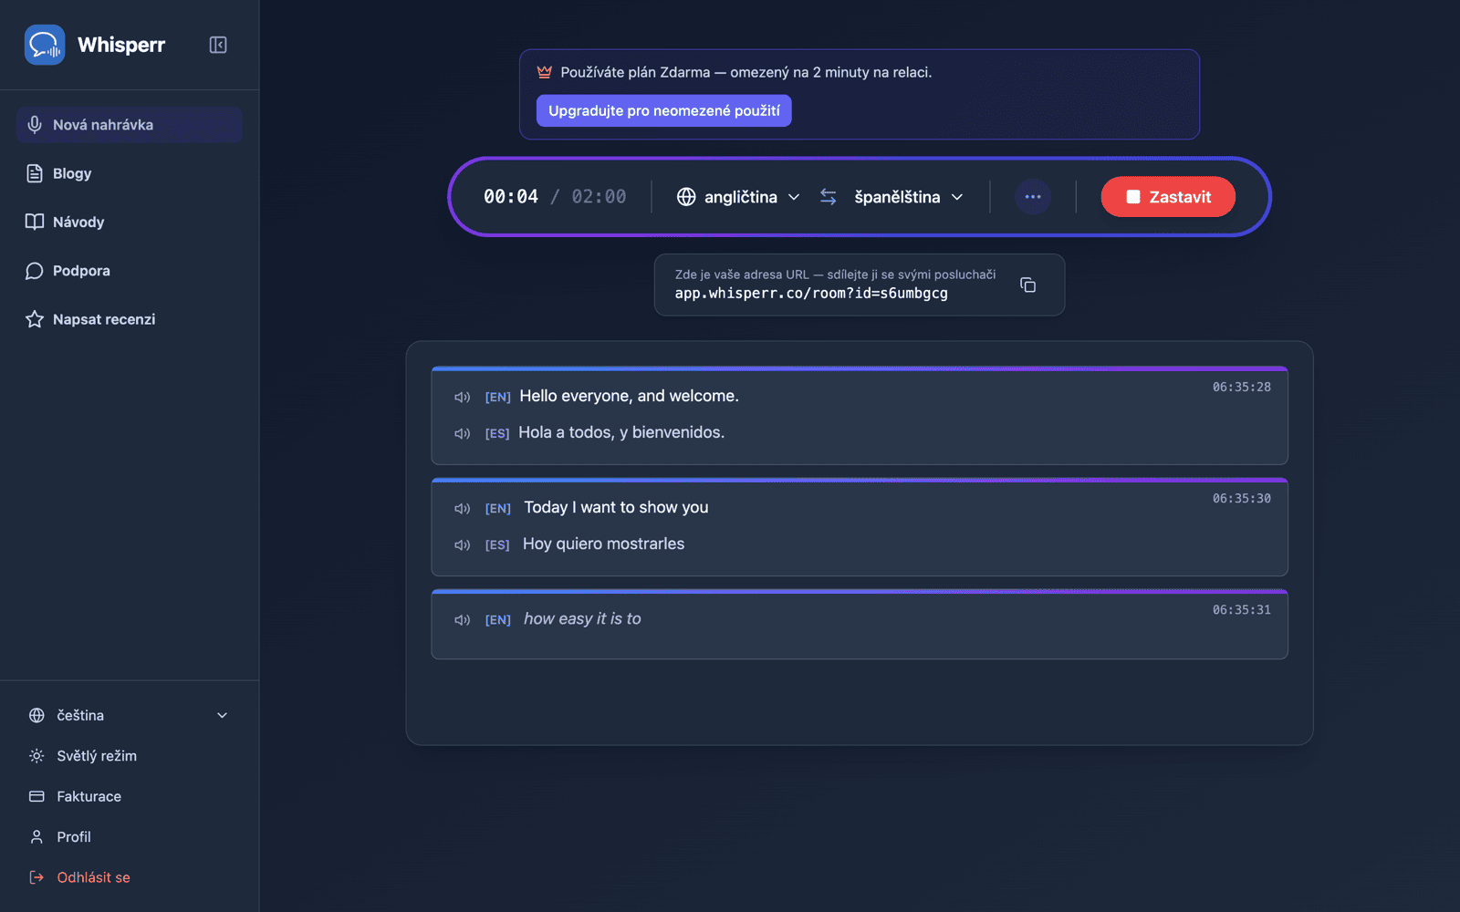Play audio for "Hola a todos, y bienvenidos."
This screenshot has height=912, width=1460.
[x=463, y=433]
